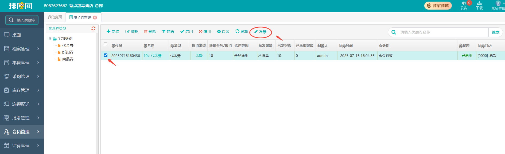Close the 电子券管理 tab
The height and width of the screenshot is (154, 505).
coord(95,18)
